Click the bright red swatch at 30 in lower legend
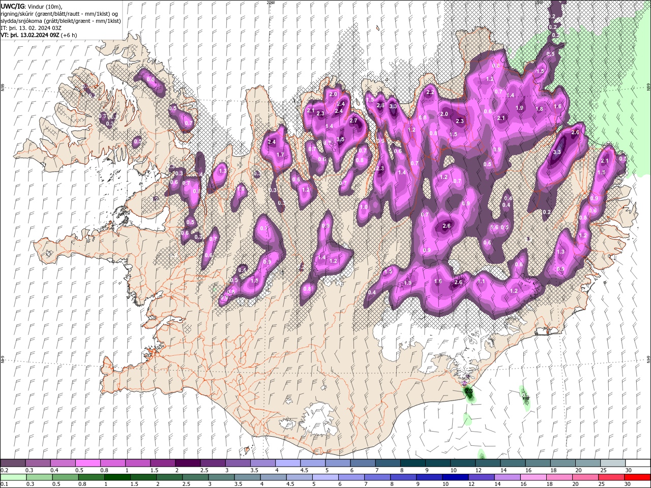The height and width of the screenshot is (488, 651). tap(637, 477)
